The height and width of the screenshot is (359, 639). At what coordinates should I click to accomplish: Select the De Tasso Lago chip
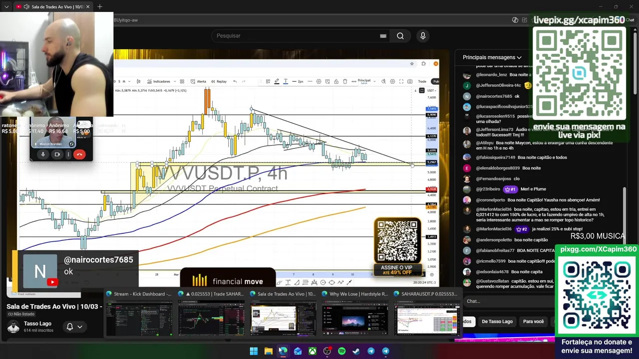pos(497,322)
